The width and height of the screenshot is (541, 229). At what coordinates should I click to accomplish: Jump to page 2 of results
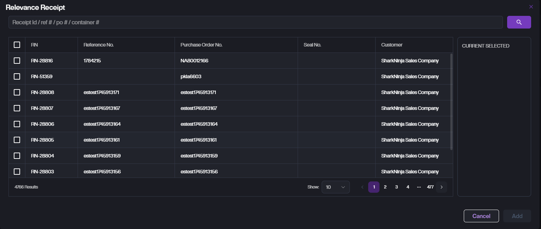pos(385,187)
